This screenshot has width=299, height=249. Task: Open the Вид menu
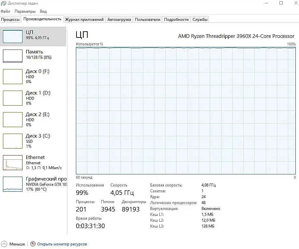pyautogui.click(x=43, y=11)
